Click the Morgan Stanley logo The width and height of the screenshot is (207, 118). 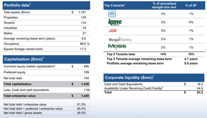[120, 39]
